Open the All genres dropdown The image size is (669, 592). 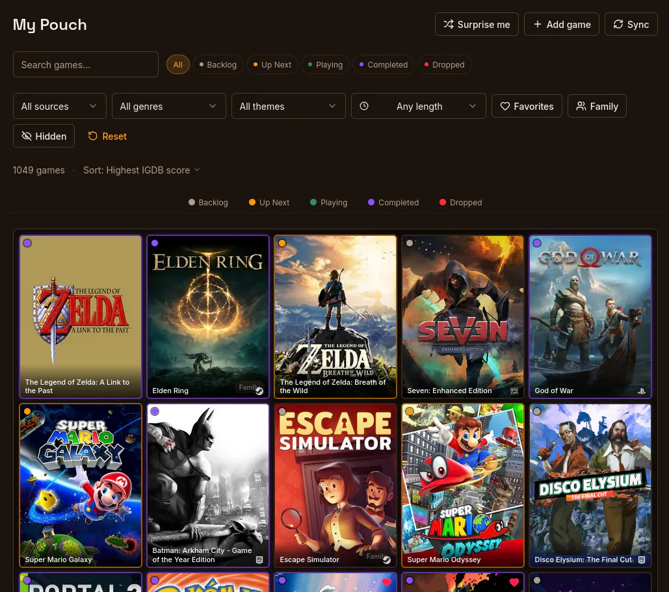(x=169, y=106)
